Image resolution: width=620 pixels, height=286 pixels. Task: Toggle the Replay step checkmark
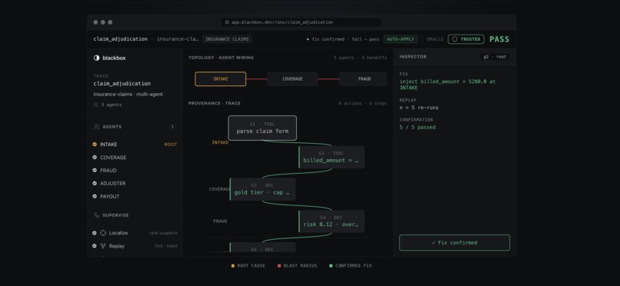click(x=95, y=246)
